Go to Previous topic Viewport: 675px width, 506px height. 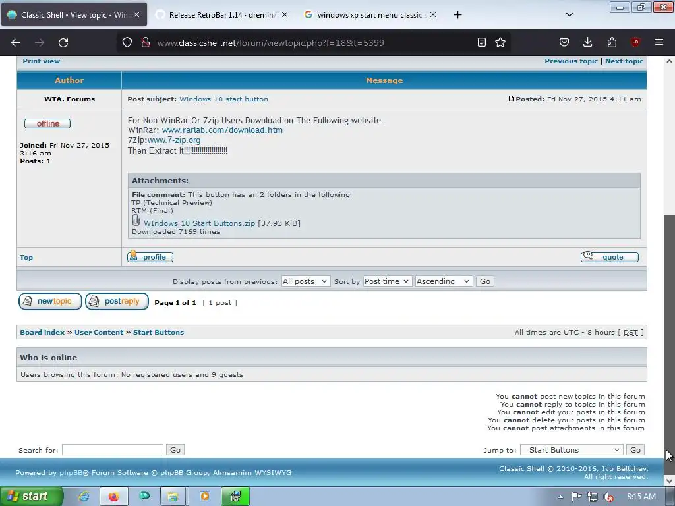coord(572,61)
